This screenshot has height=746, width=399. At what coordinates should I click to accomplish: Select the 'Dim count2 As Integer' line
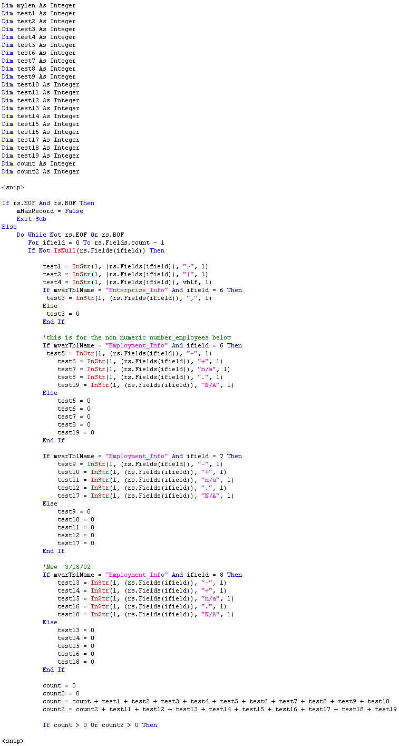(41, 171)
